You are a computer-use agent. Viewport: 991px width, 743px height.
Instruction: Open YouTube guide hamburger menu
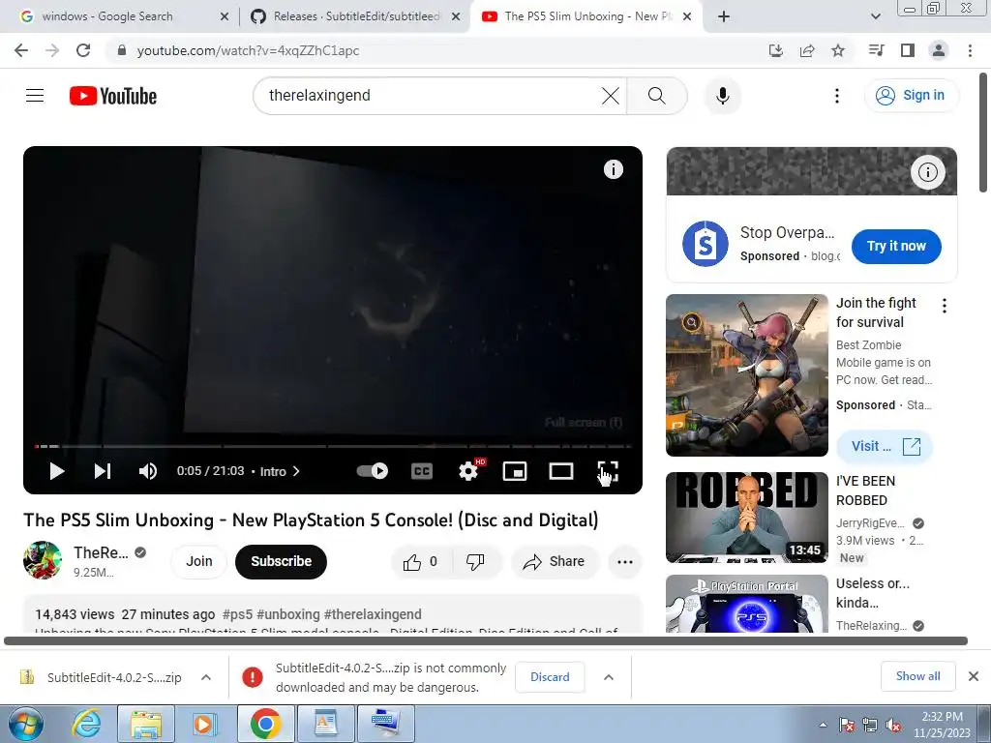tap(35, 96)
